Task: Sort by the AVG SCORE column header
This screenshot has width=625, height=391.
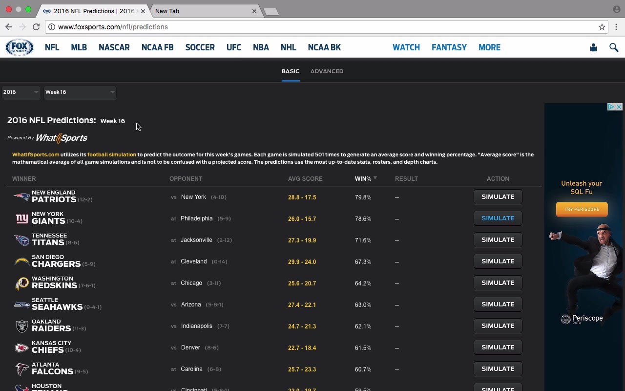Action: [x=305, y=178]
